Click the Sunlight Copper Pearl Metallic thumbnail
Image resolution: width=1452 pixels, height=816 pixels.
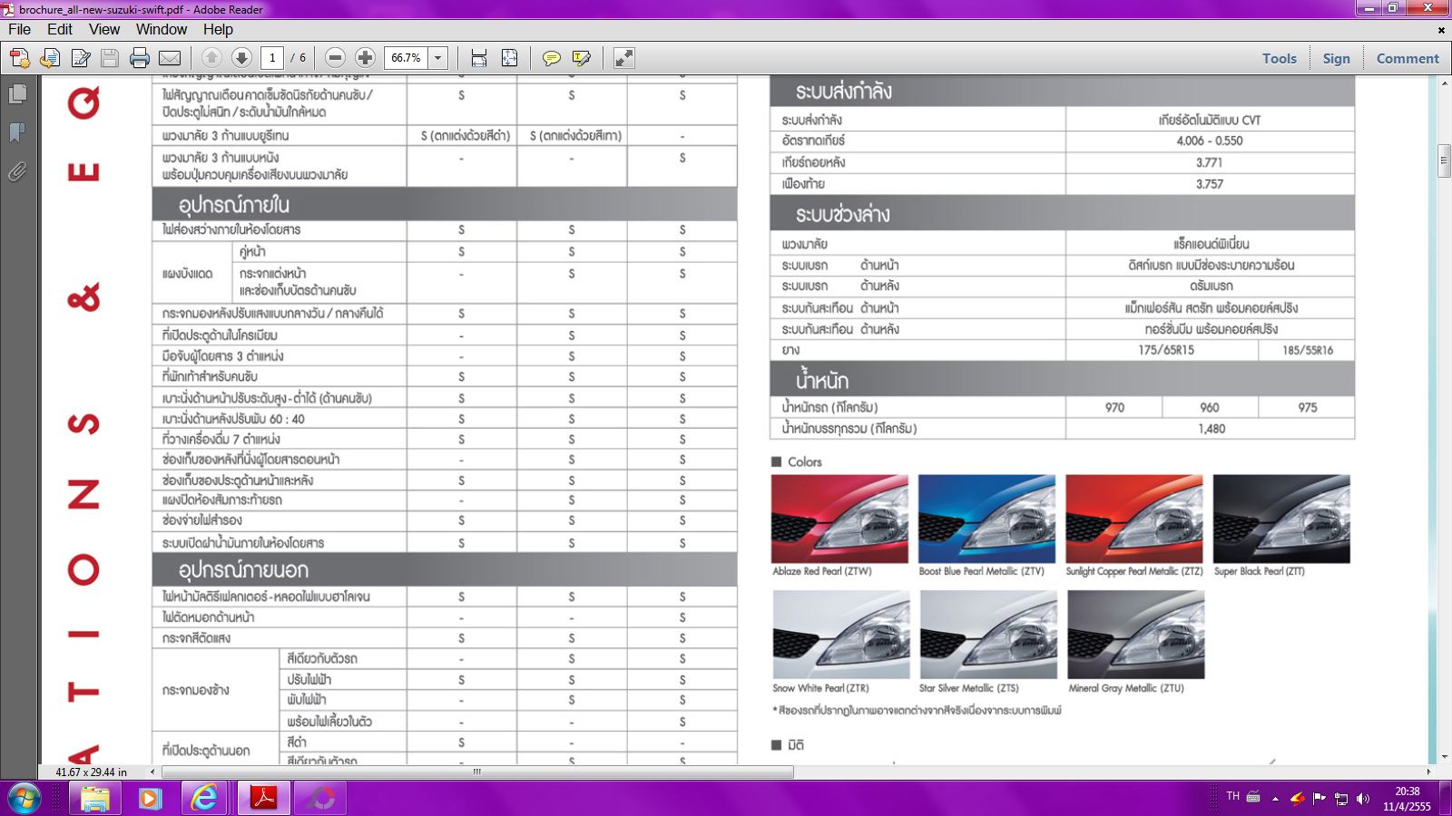click(1134, 519)
